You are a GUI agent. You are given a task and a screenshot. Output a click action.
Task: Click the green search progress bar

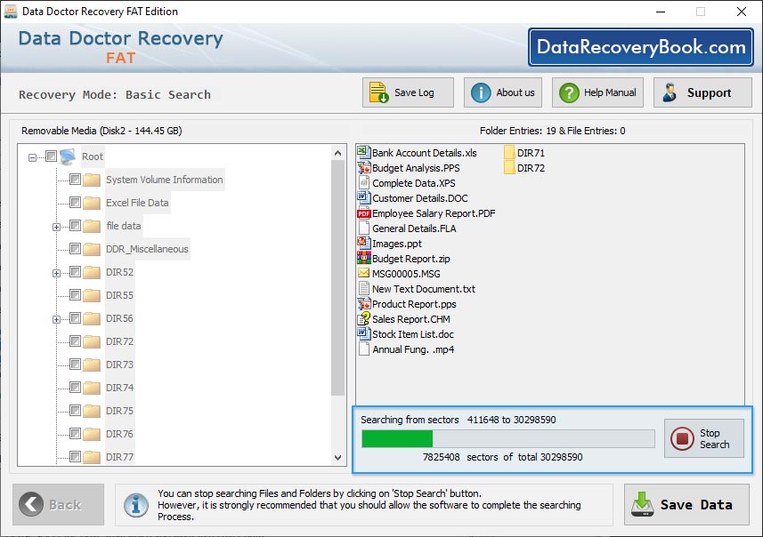396,438
